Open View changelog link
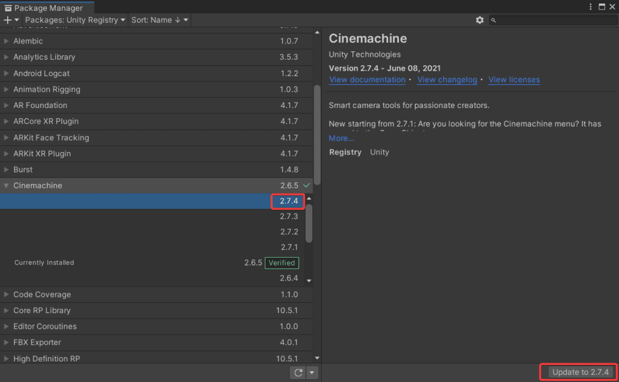 pos(447,80)
